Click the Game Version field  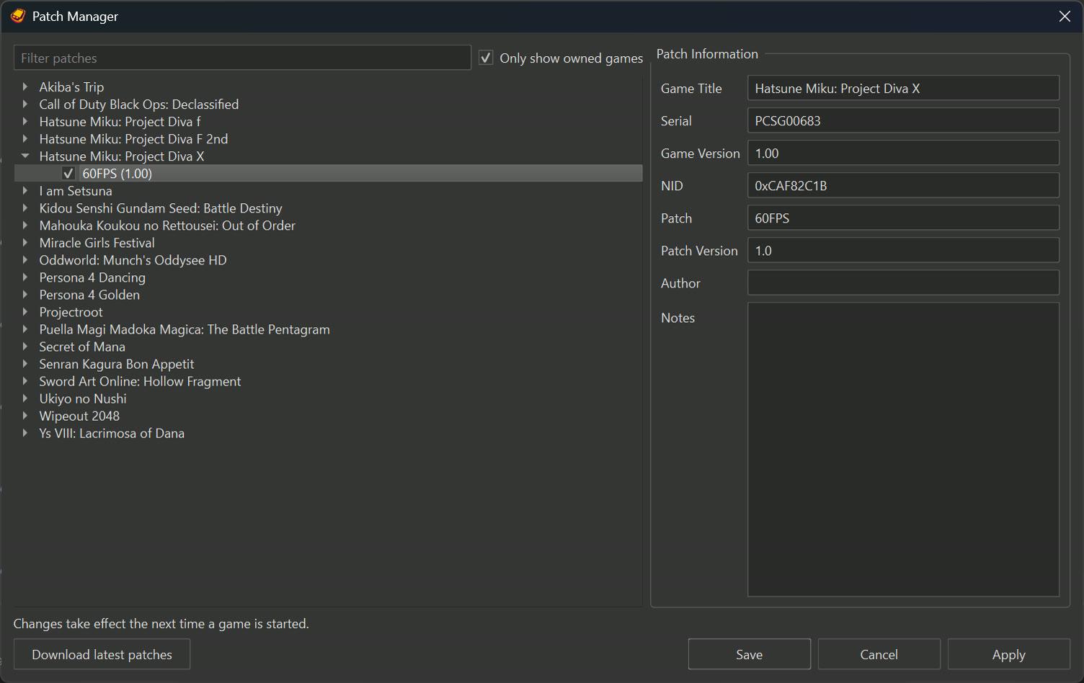point(903,153)
